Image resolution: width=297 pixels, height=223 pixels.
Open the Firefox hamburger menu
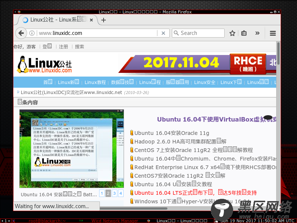pos(273,33)
